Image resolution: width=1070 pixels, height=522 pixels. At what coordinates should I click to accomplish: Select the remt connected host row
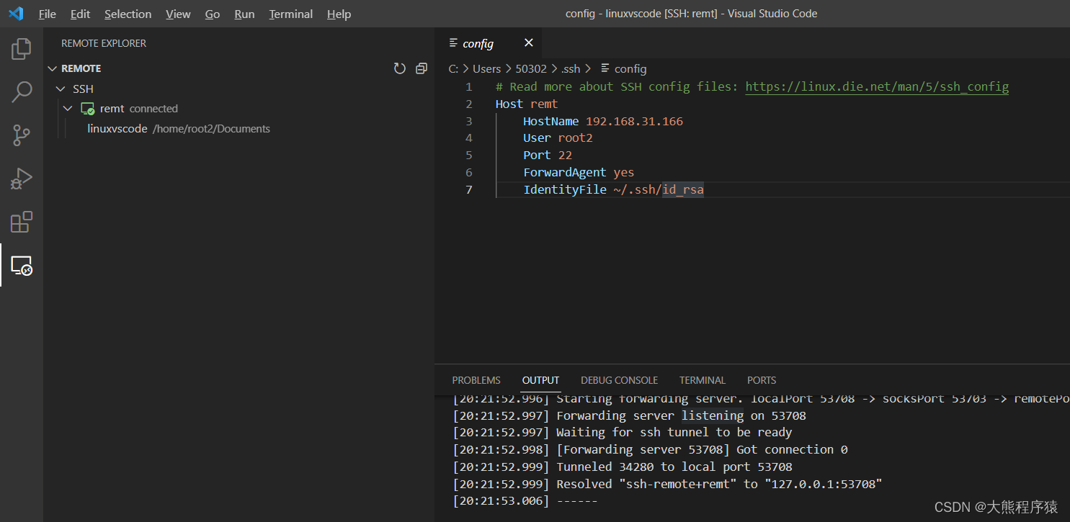pos(238,109)
